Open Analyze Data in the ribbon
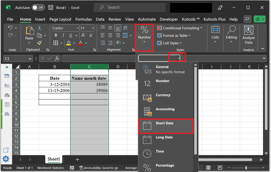 [249, 35]
